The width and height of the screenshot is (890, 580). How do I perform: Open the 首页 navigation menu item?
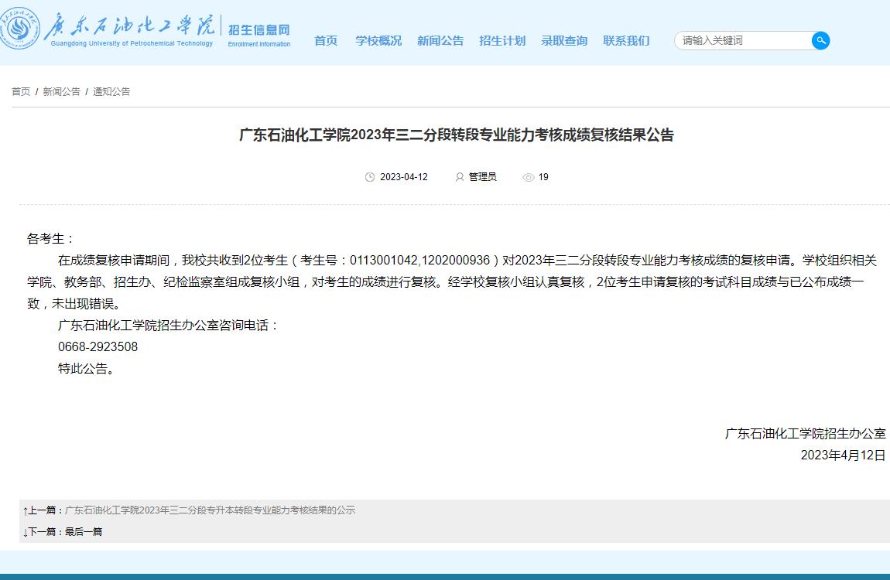[326, 41]
